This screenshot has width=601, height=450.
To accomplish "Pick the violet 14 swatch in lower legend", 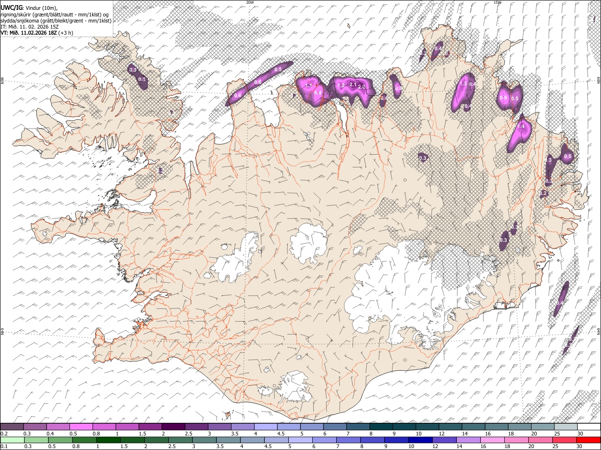I will [469, 440].
